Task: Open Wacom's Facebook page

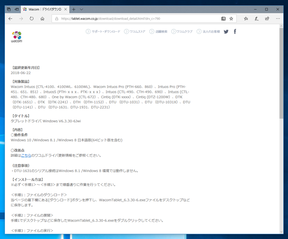Action: point(235,31)
